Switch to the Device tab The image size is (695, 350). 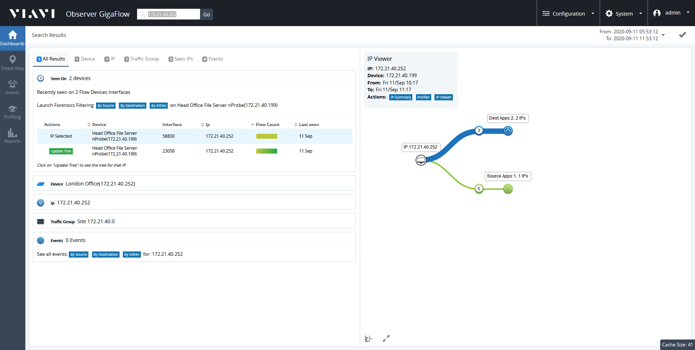(85, 59)
